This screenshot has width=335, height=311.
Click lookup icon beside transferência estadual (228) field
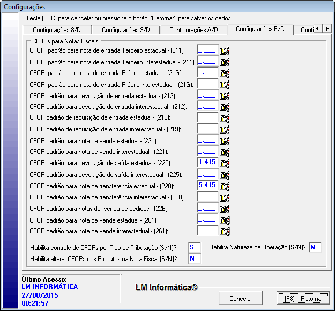click(x=225, y=186)
